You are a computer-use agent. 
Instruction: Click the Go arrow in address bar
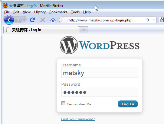tap(148, 20)
